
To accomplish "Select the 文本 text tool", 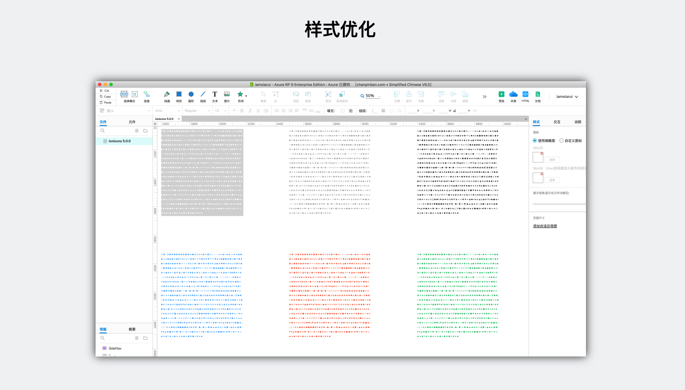I will [215, 94].
